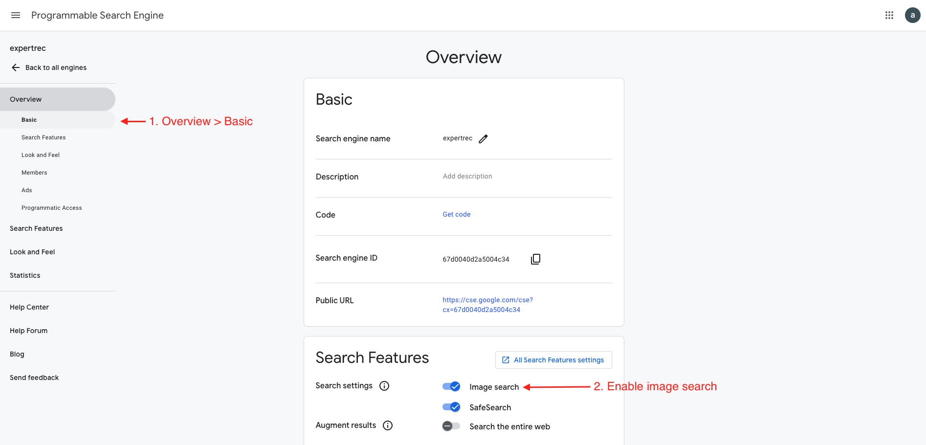The width and height of the screenshot is (926, 445).
Task: Click the Get code link
Action: tap(456, 214)
